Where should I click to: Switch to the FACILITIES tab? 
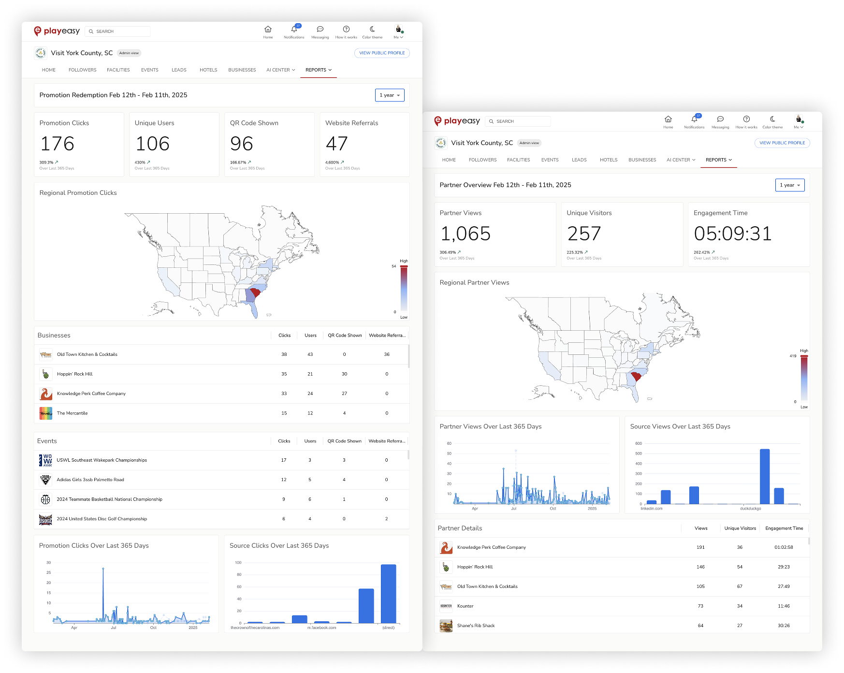point(518,160)
